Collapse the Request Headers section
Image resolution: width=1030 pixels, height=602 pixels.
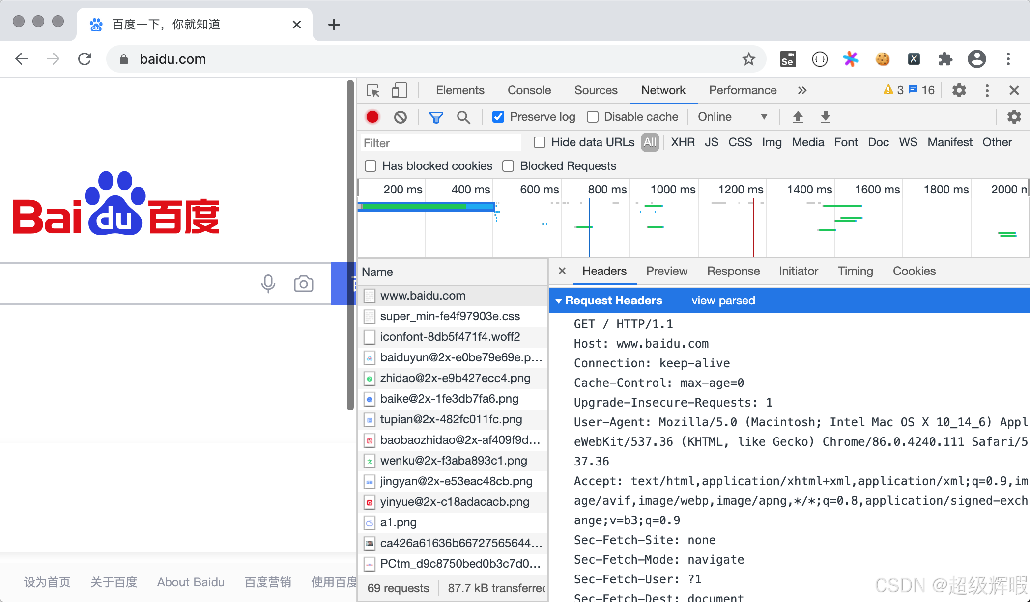(x=559, y=300)
